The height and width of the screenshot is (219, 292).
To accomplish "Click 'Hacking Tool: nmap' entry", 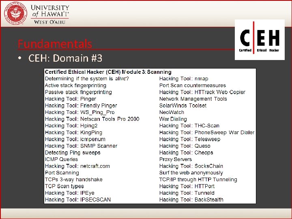I will (184, 79).
